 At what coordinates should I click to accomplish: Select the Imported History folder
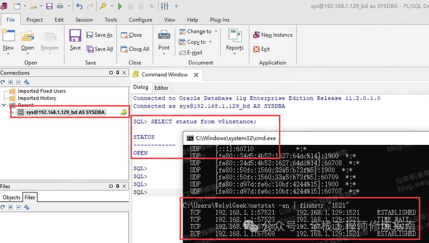tap(37, 98)
